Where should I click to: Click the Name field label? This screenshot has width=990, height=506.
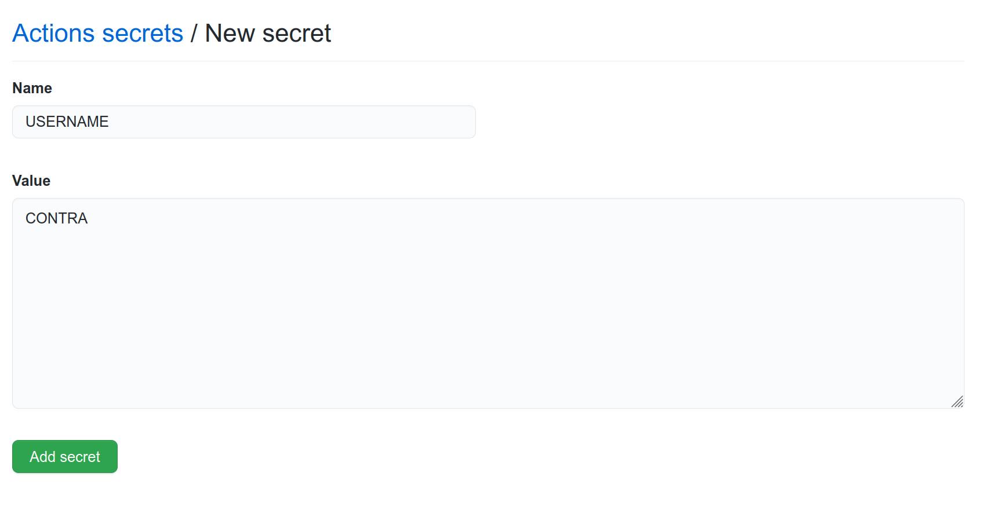pos(32,88)
